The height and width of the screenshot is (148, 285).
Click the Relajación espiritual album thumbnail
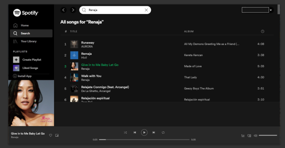(x=74, y=99)
